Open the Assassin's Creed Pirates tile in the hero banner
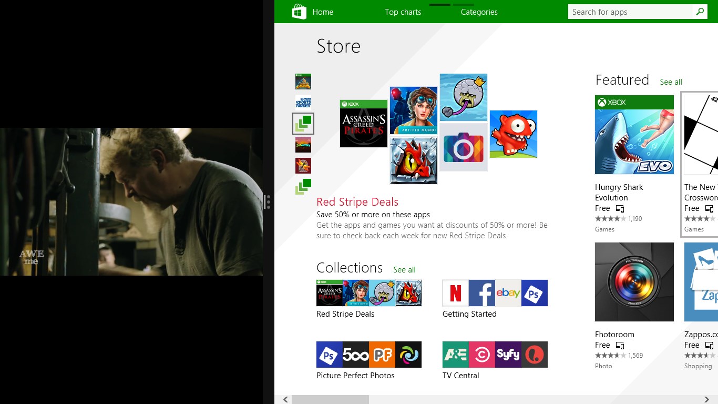718x404 pixels. point(364,124)
